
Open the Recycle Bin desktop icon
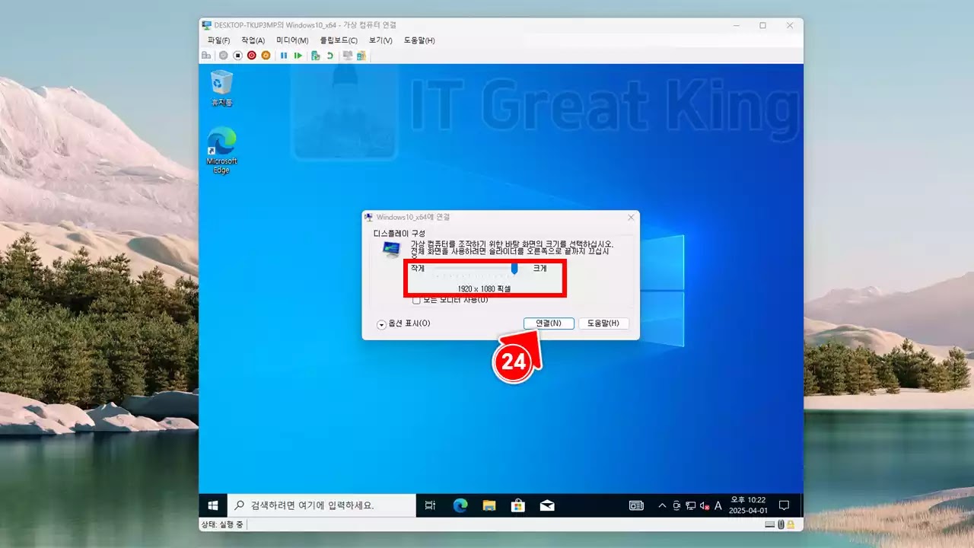[221, 88]
